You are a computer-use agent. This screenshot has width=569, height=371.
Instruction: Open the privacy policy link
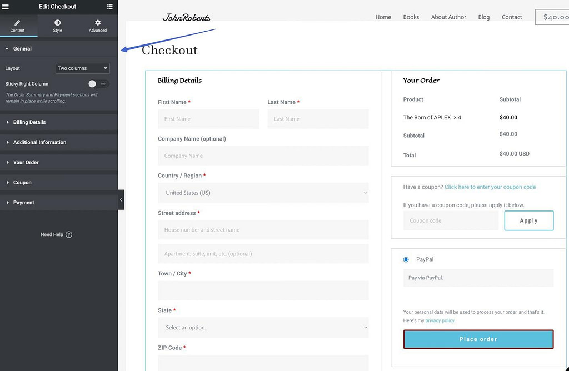tap(439, 320)
